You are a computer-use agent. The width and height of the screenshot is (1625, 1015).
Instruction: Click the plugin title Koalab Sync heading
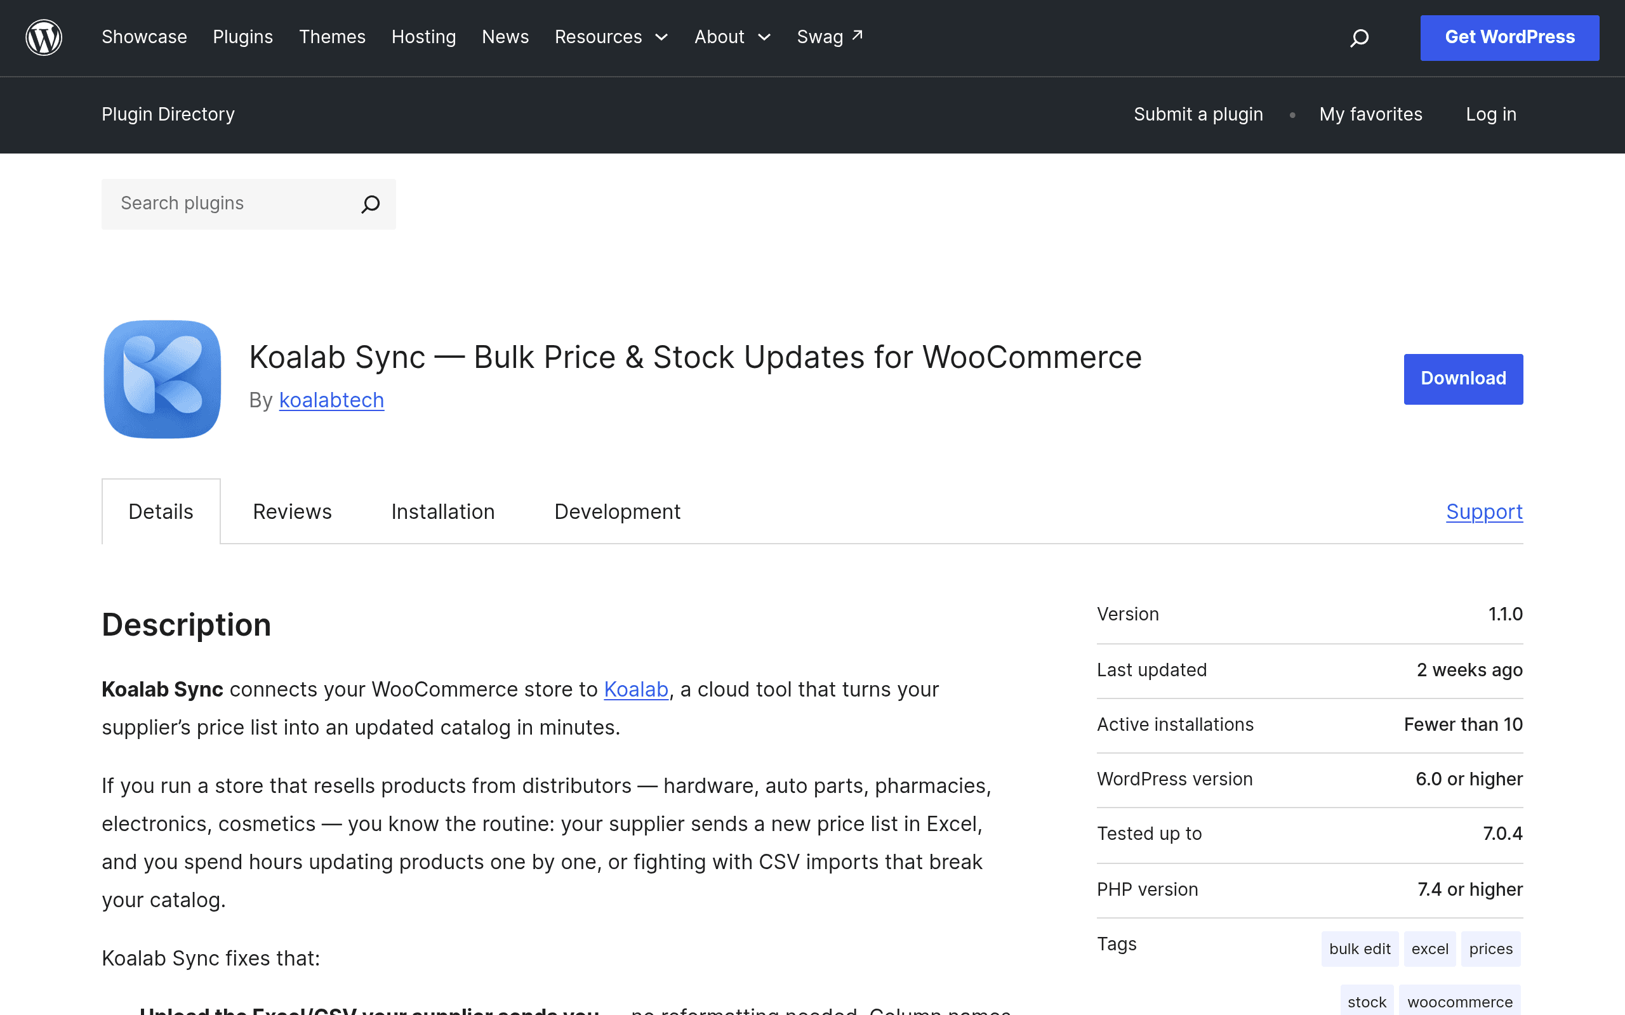pyautogui.click(x=696, y=357)
